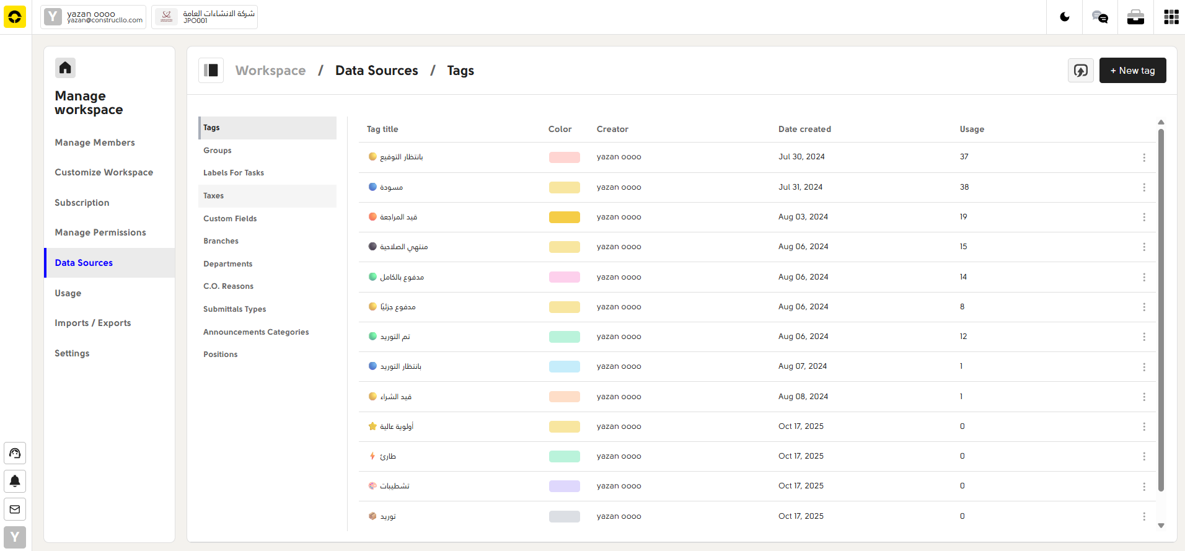Sort by Tag title column header
Screen dimensions: 1185x551
pyautogui.click(x=382, y=129)
